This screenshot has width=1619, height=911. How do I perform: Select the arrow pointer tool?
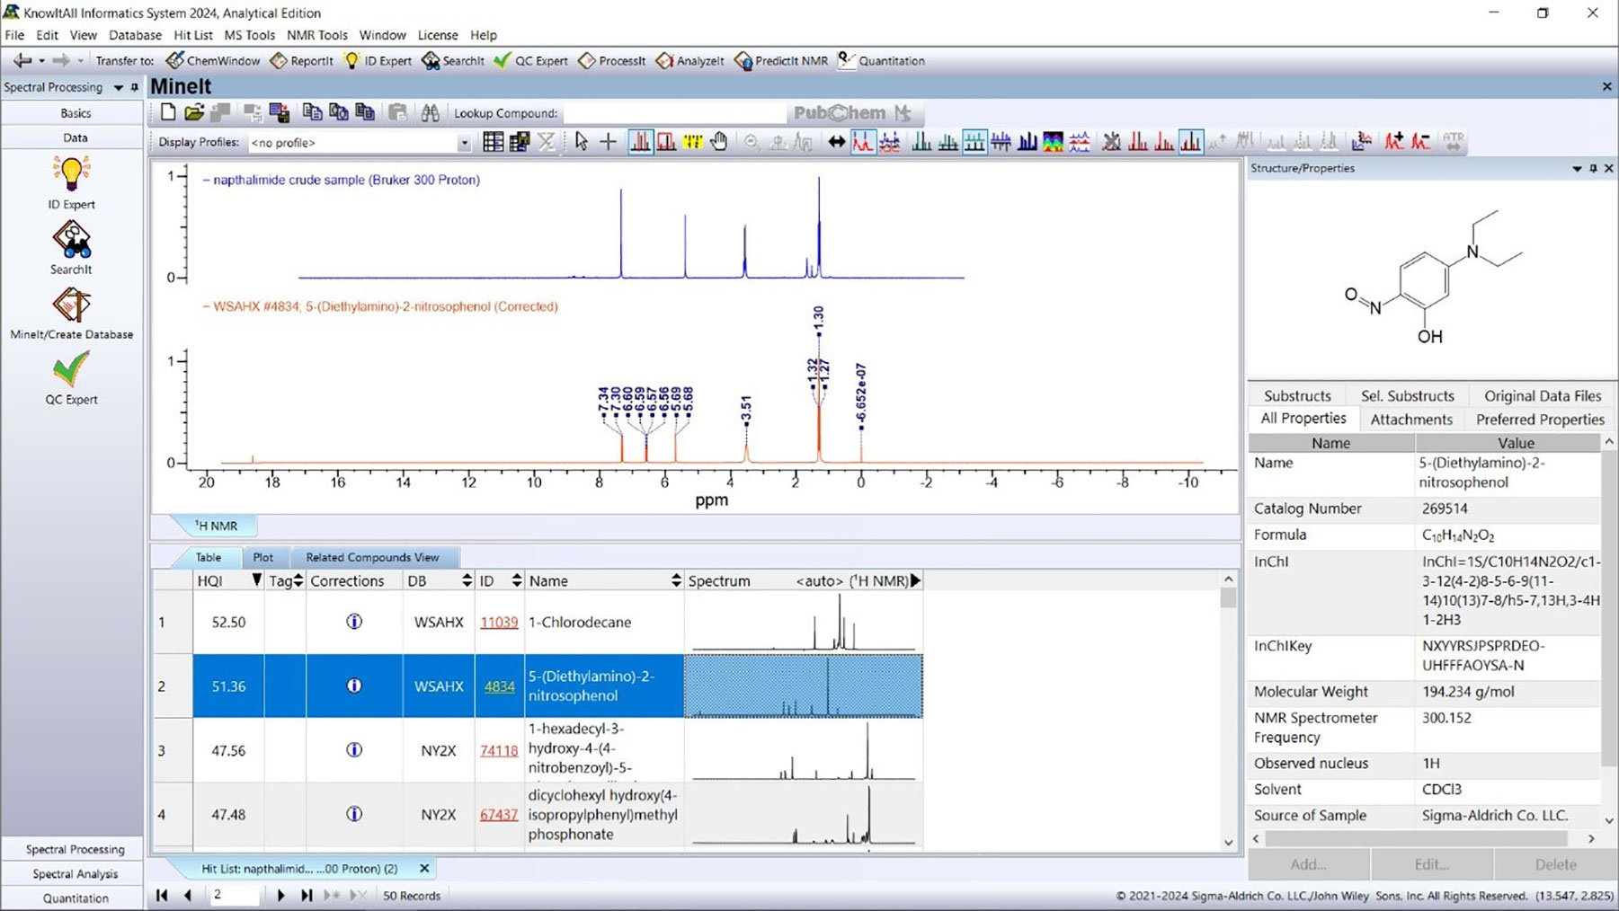pos(581,142)
